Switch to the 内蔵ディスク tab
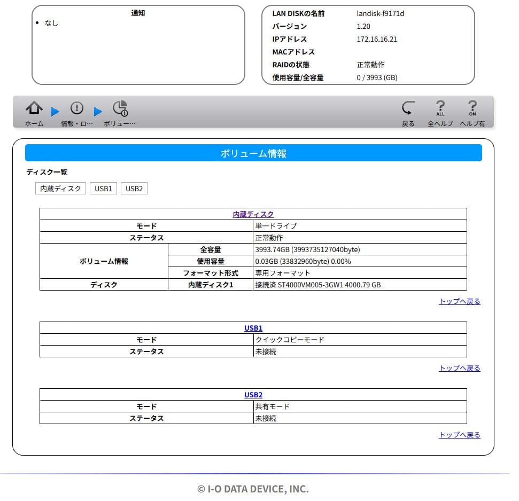 tap(60, 188)
